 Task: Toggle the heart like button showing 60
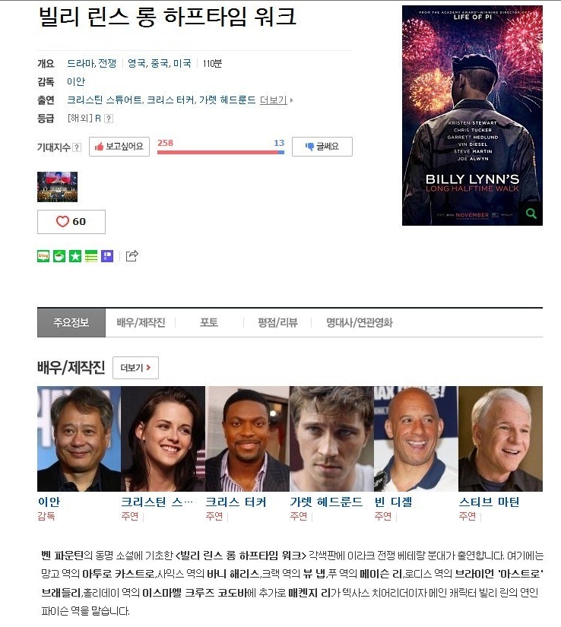[71, 221]
